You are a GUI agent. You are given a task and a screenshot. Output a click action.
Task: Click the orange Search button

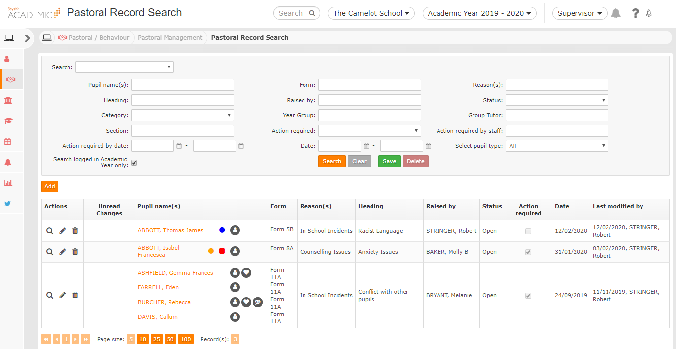[x=332, y=161]
